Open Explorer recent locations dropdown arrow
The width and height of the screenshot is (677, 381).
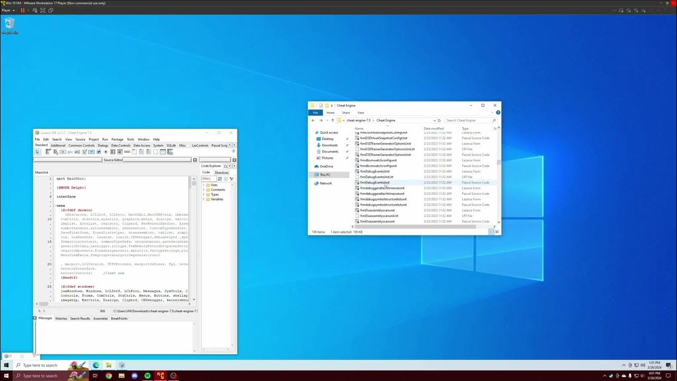click(326, 120)
